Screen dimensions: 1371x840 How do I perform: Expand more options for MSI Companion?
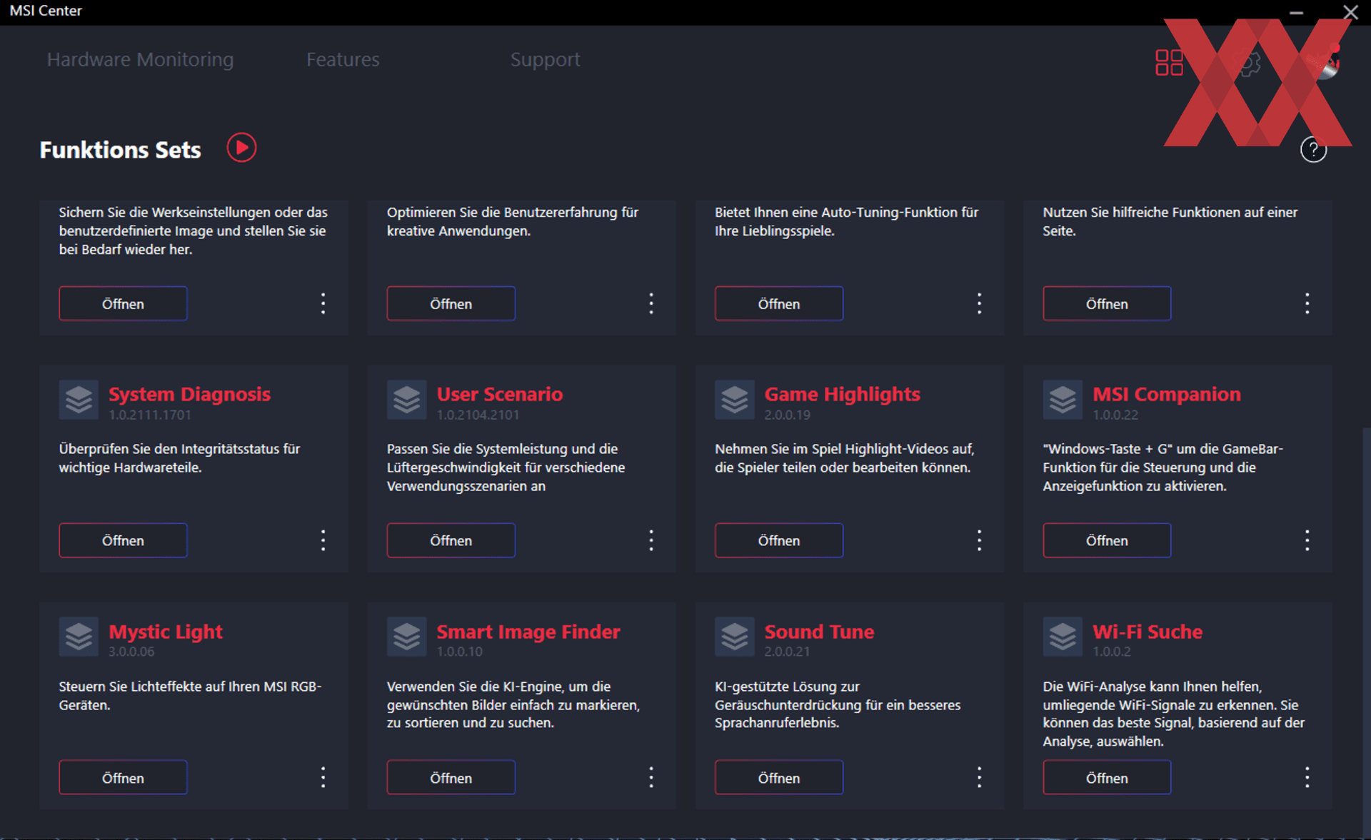point(1307,540)
